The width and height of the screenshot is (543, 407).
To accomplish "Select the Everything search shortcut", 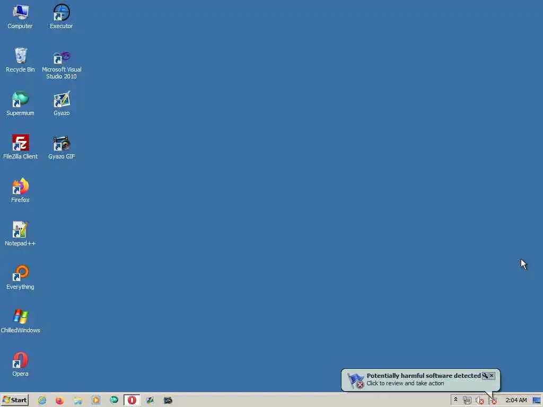I will click(20, 277).
